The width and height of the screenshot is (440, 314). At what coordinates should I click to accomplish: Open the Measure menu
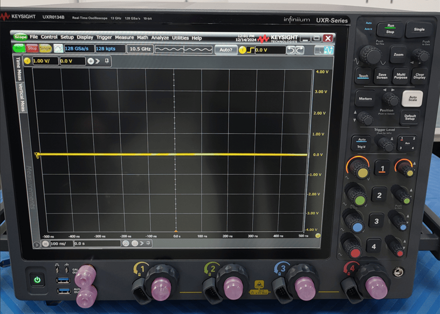(125, 37)
